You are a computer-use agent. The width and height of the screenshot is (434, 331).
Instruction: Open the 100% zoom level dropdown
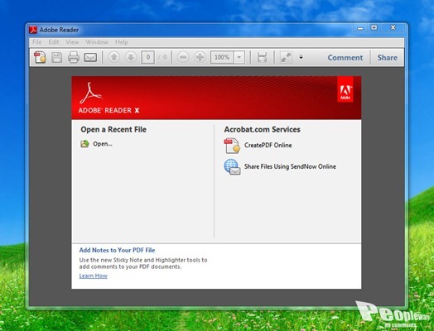[x=239, y=57]
